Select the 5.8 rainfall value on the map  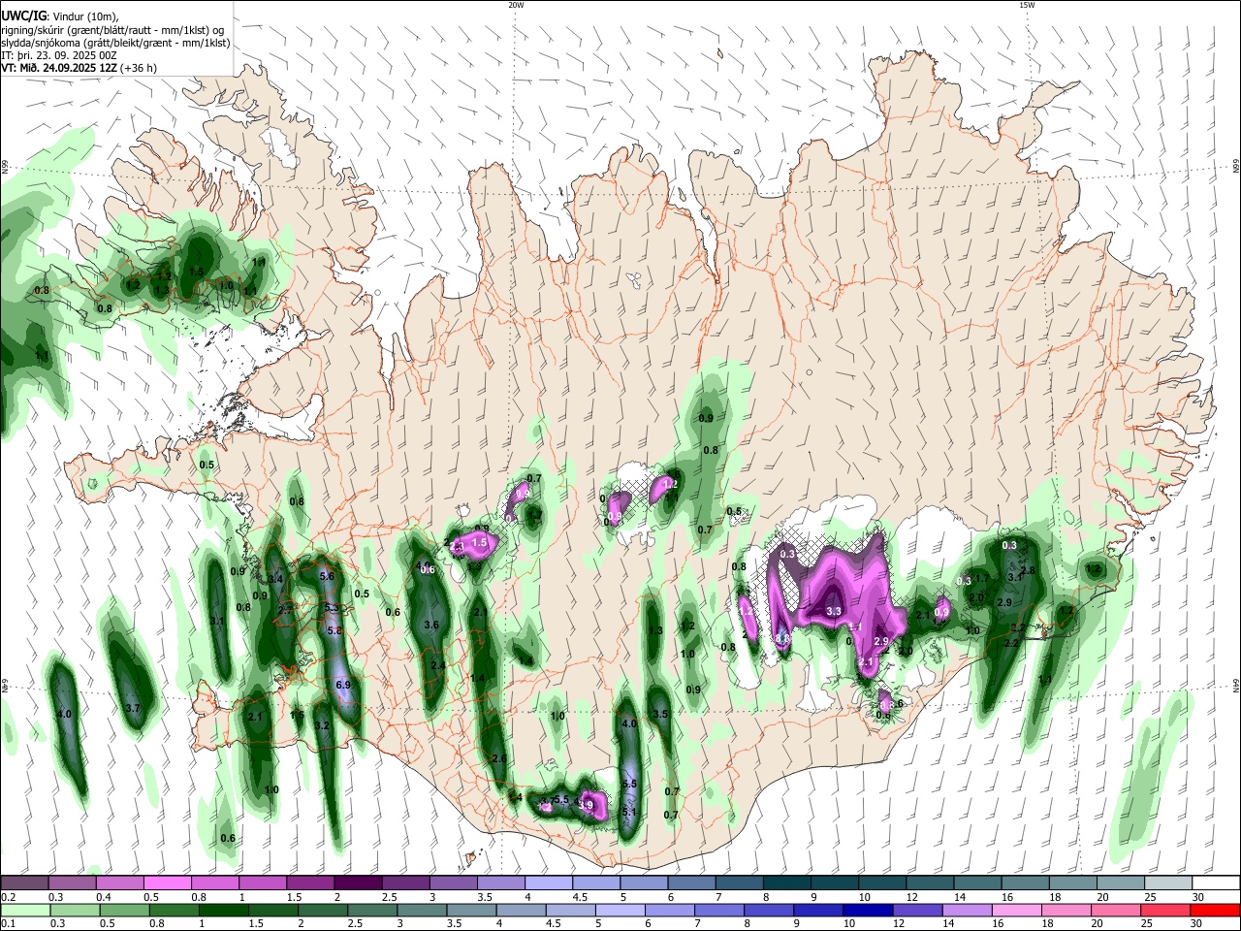(335, 630)
